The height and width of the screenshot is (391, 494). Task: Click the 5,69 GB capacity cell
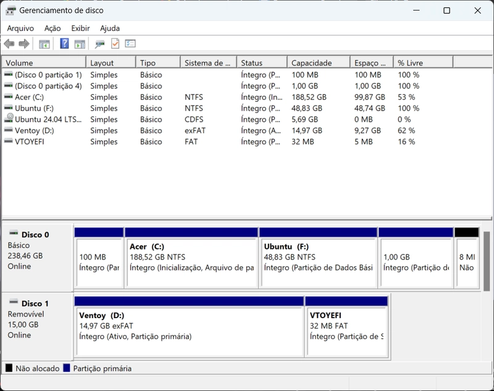pos(304,119)
